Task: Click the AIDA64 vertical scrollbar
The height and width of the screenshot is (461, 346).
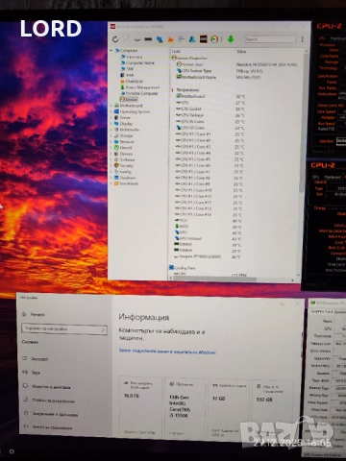Action: coord(302,122)
